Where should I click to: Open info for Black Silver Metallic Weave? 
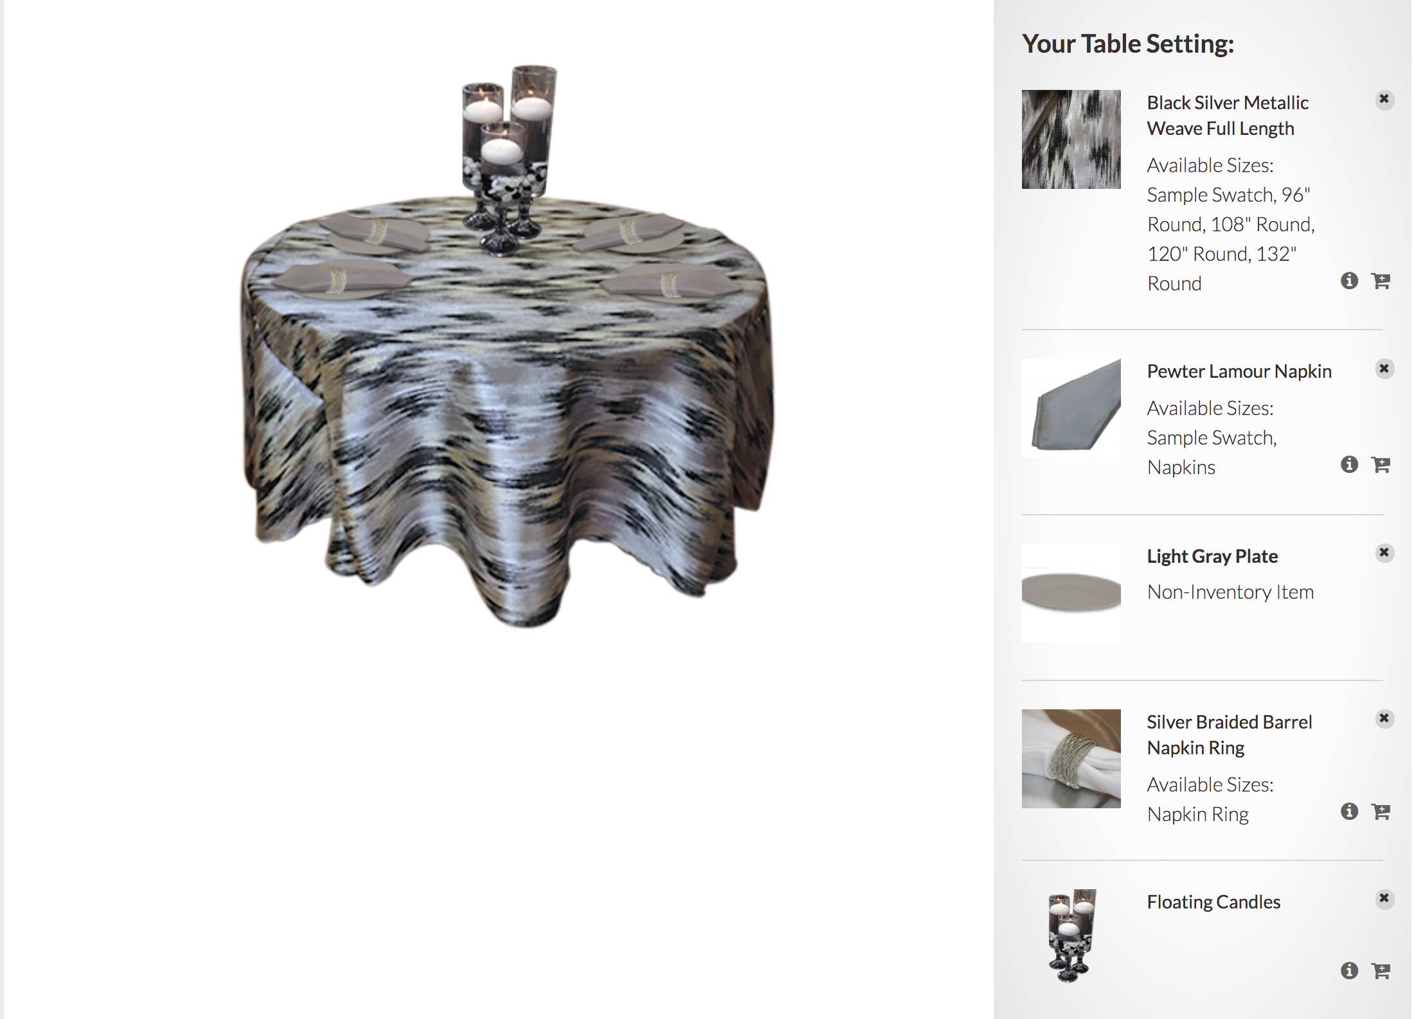tap(1349, 281)
